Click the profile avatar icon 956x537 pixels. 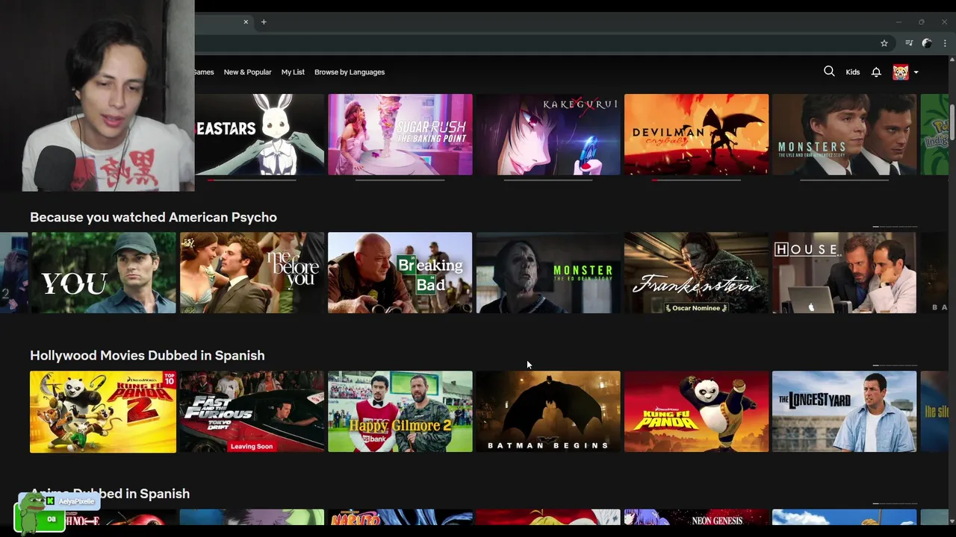coord(901,72)
